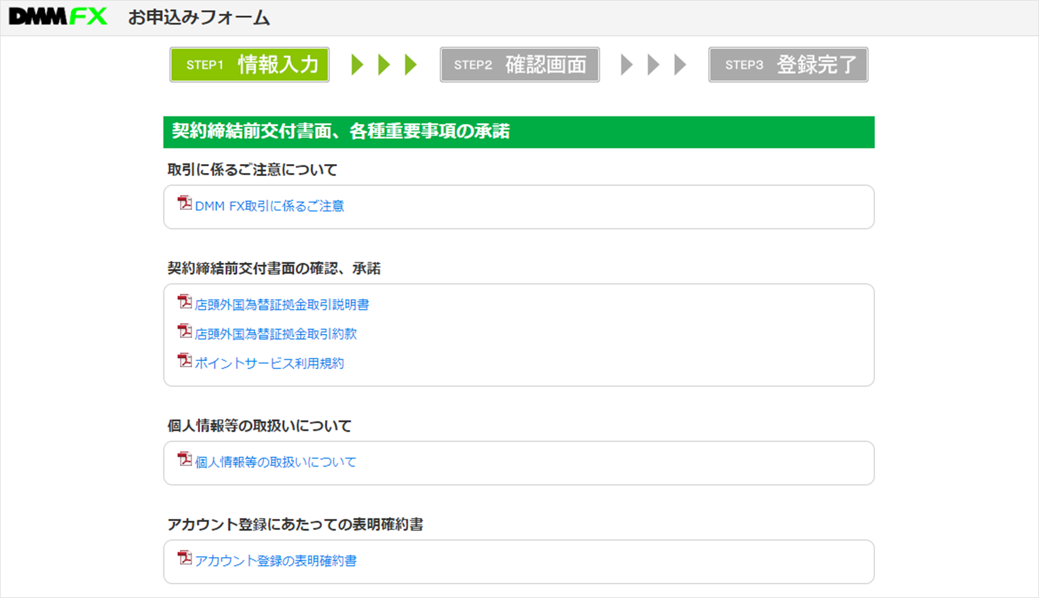
Task: Open the ポイントサービス利用規約 link
Action: [x=269, y=363]
